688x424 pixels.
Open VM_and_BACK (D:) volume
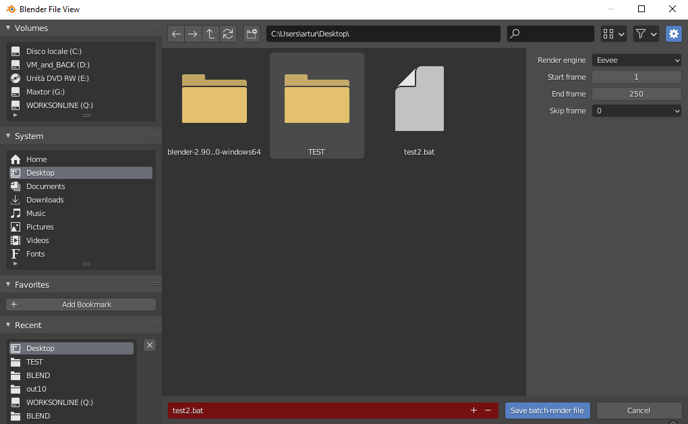click(81, 65)
